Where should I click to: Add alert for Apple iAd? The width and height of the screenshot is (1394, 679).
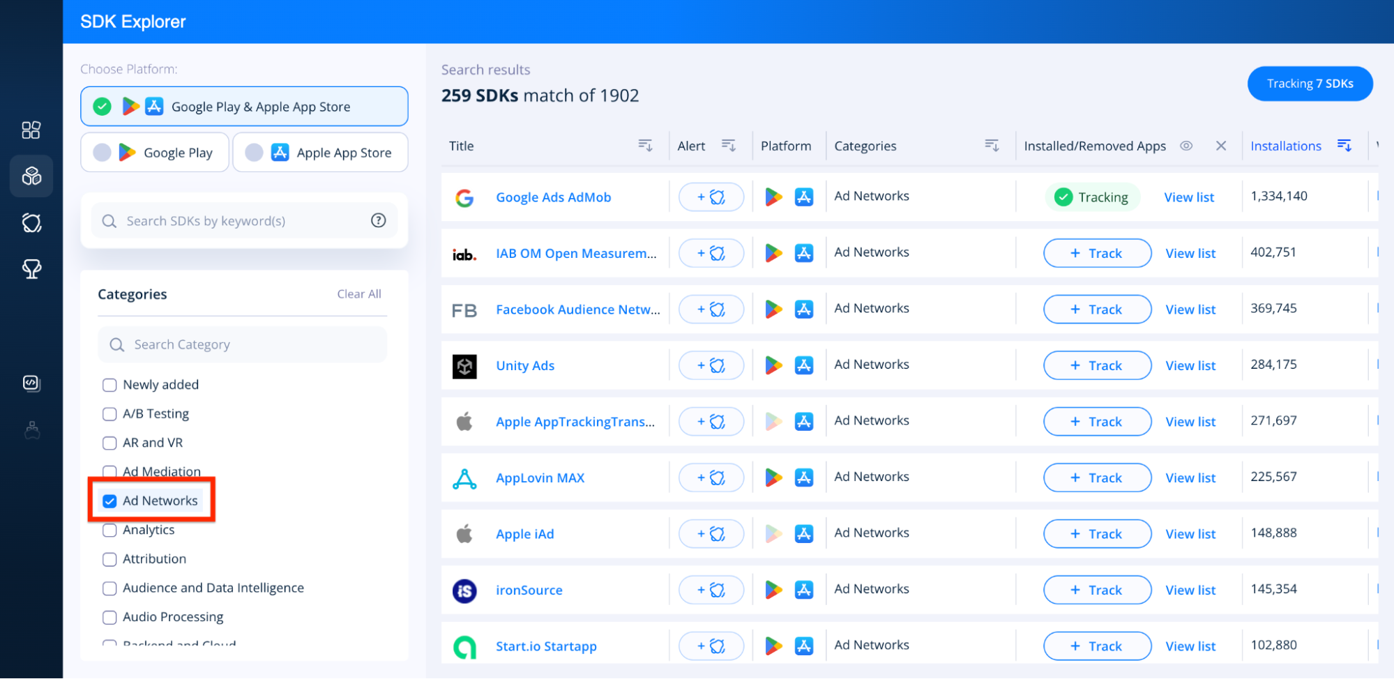click(711, 534)
